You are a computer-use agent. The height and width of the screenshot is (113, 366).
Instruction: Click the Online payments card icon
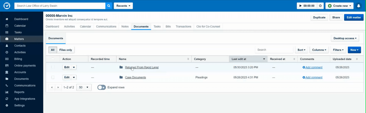point(7,66)
